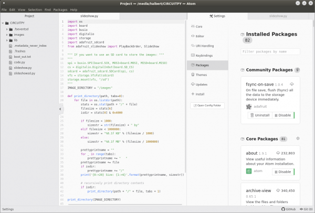Disable the about core package
Screen dimensions: 315x213
[x=283, y=172]
